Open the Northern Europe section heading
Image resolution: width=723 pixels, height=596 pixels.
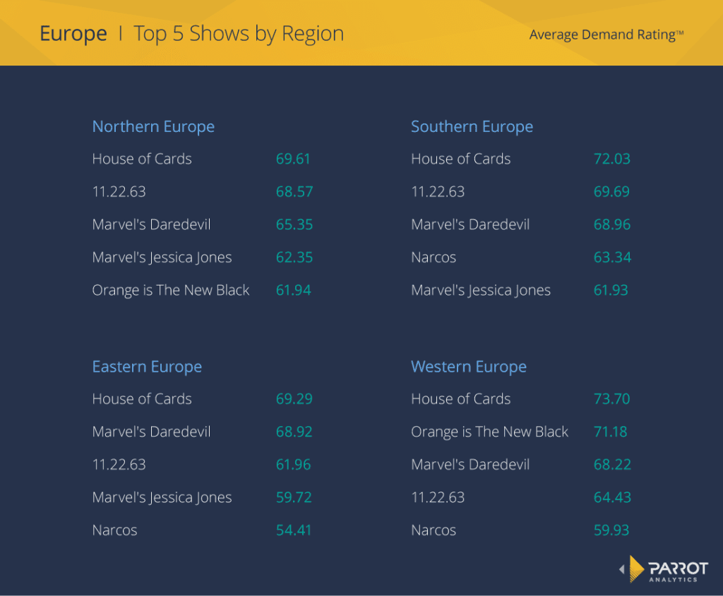point(153,126)
